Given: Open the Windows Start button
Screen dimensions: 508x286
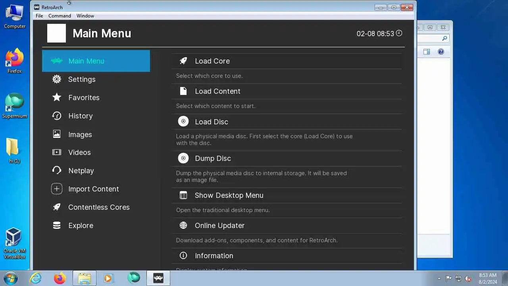Looking at the screenshot, I should tap(10, 278).
